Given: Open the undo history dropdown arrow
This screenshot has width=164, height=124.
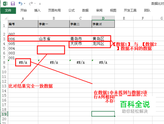Looking at the screenshot, I should tap(25, 4).
